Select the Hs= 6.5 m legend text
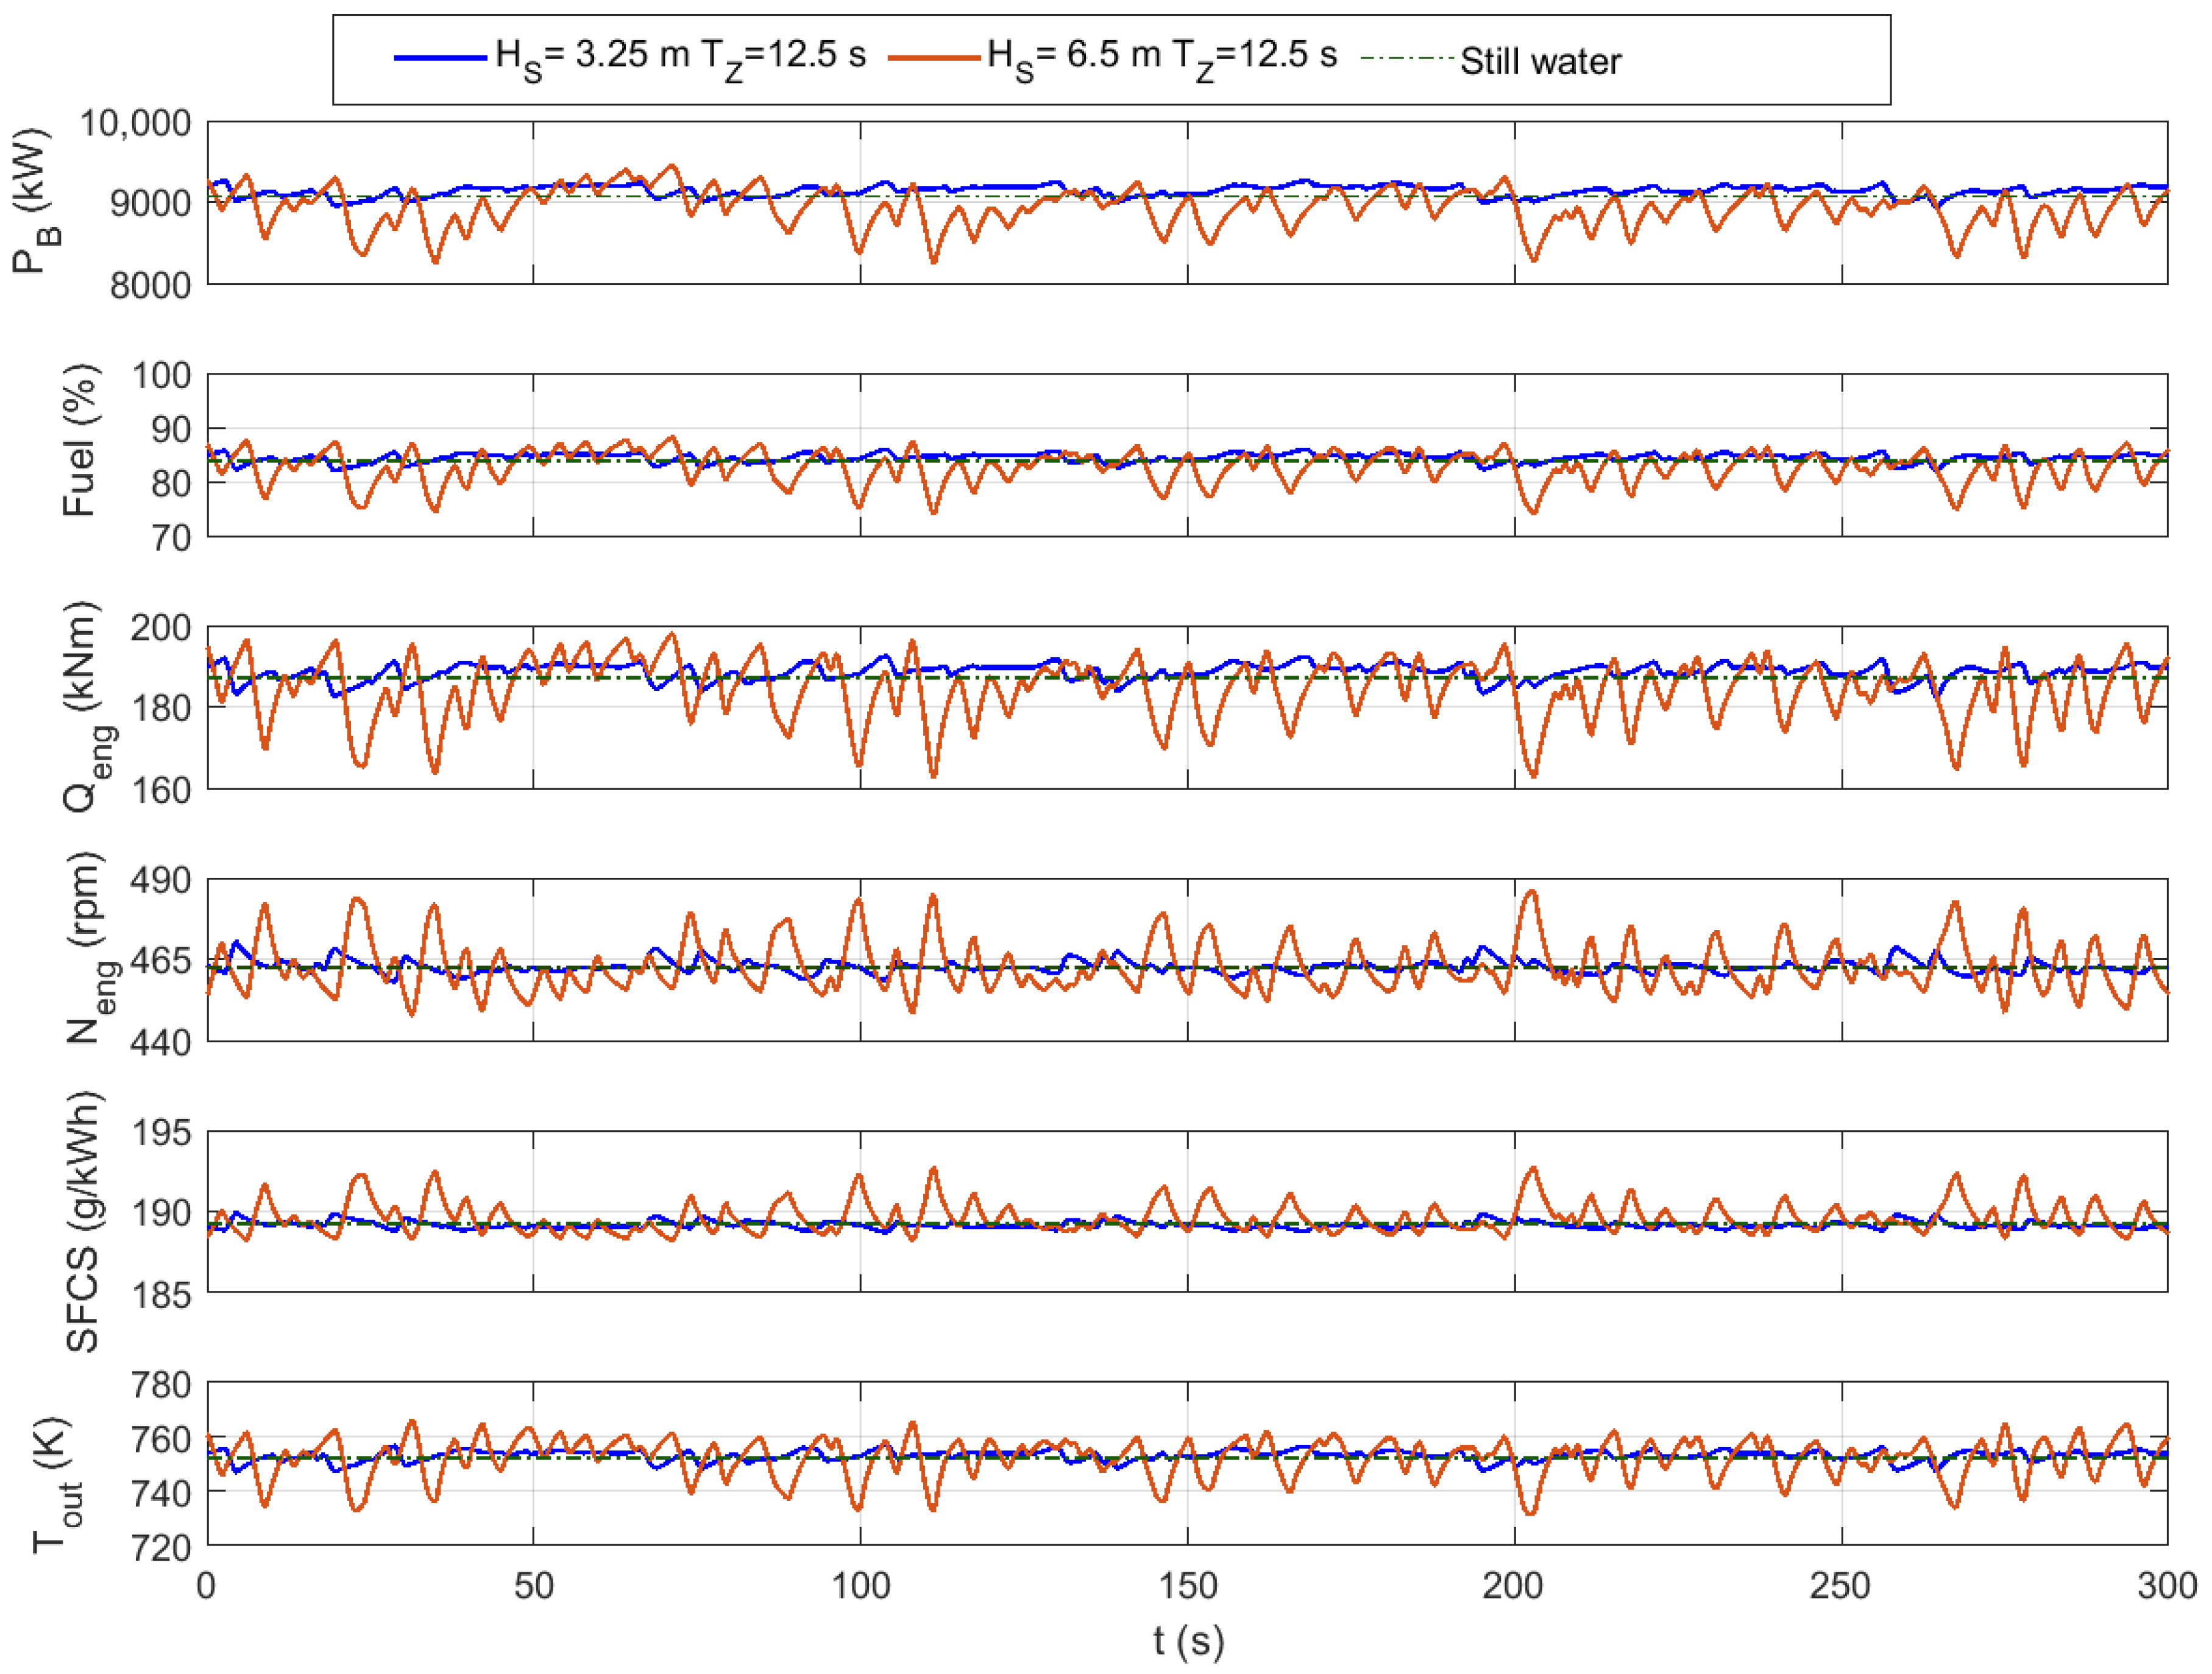The height and width of the screenshot is (1674, 2212). click(1162, 58)
